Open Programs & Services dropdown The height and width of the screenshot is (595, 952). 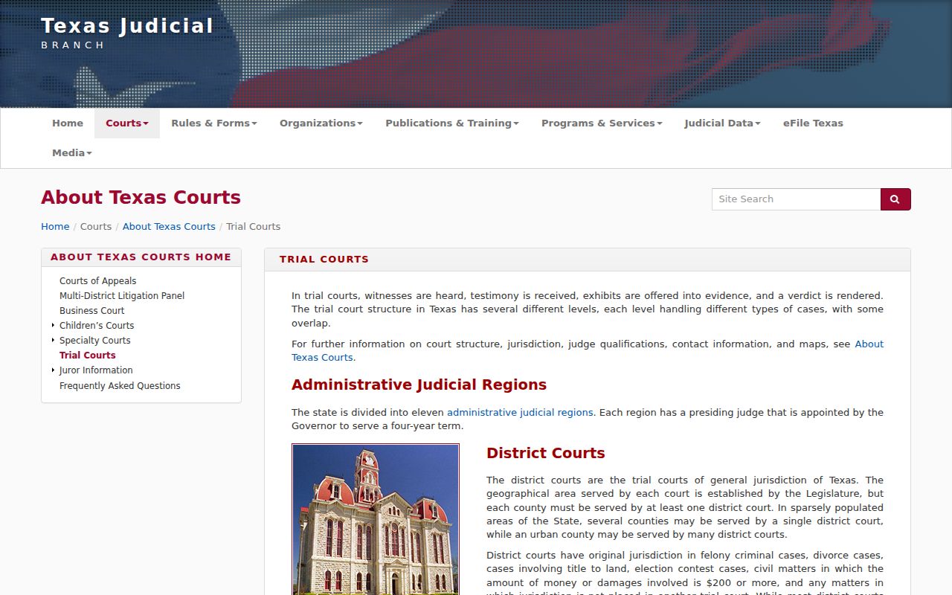(x=602, y=123)
